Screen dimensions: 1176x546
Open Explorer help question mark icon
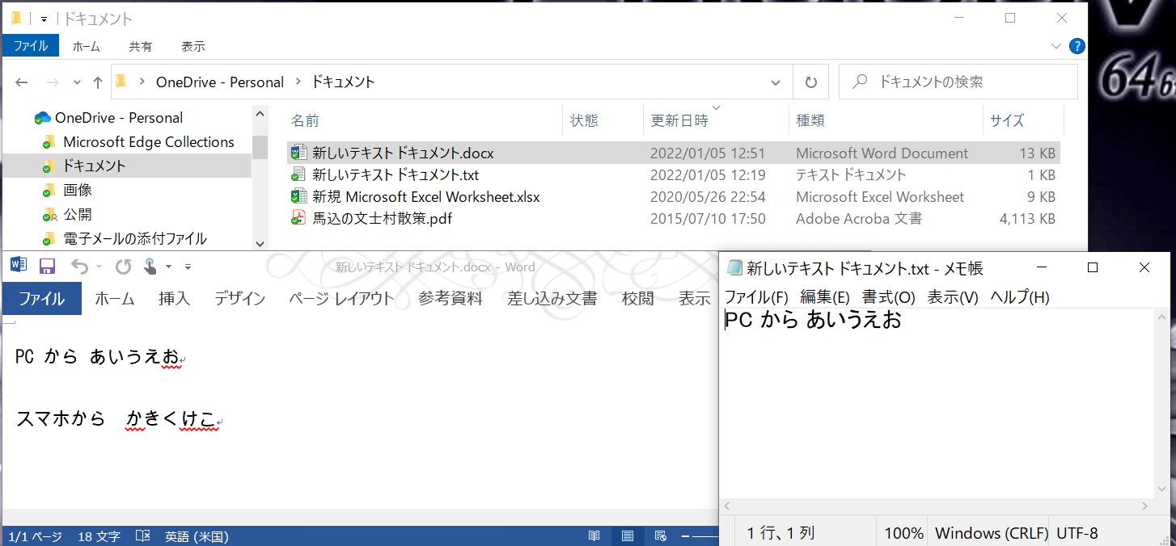1077,46
